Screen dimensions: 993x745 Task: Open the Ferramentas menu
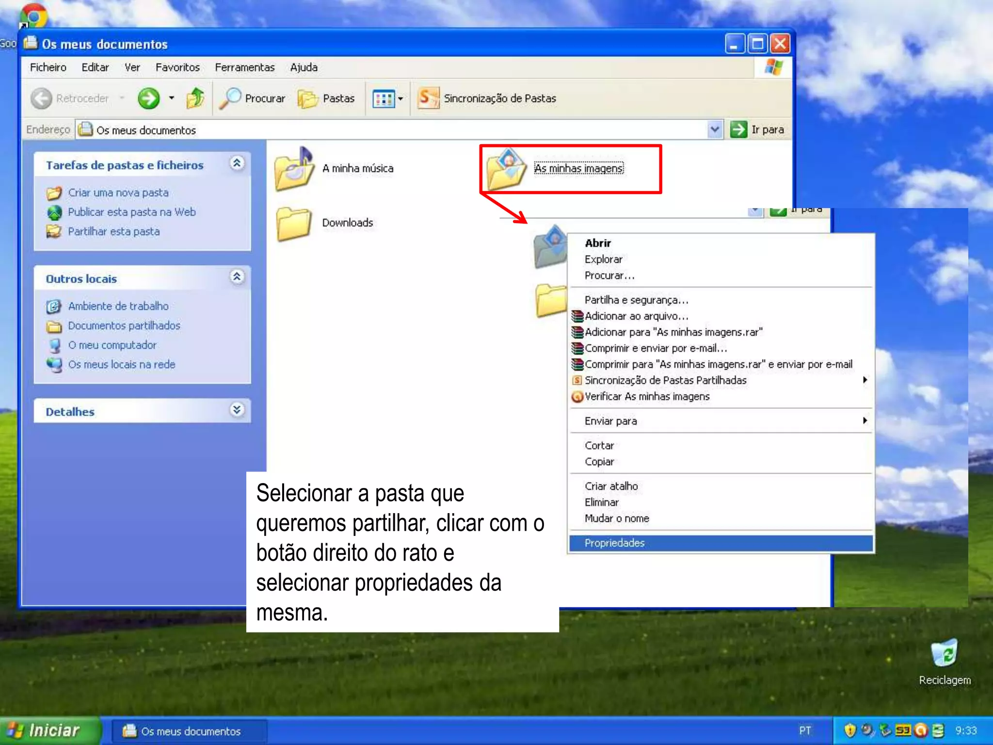tap(244, 67)
